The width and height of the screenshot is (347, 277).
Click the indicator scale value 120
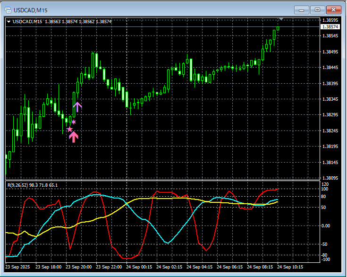point(325,184)
